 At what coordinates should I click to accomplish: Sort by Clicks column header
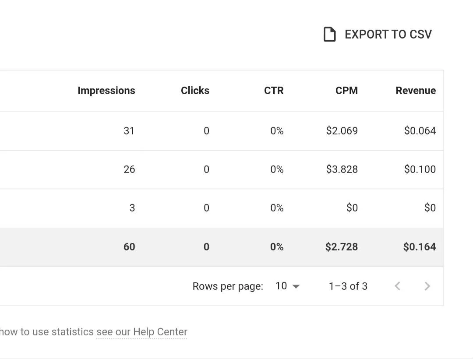tap(195, 91)
